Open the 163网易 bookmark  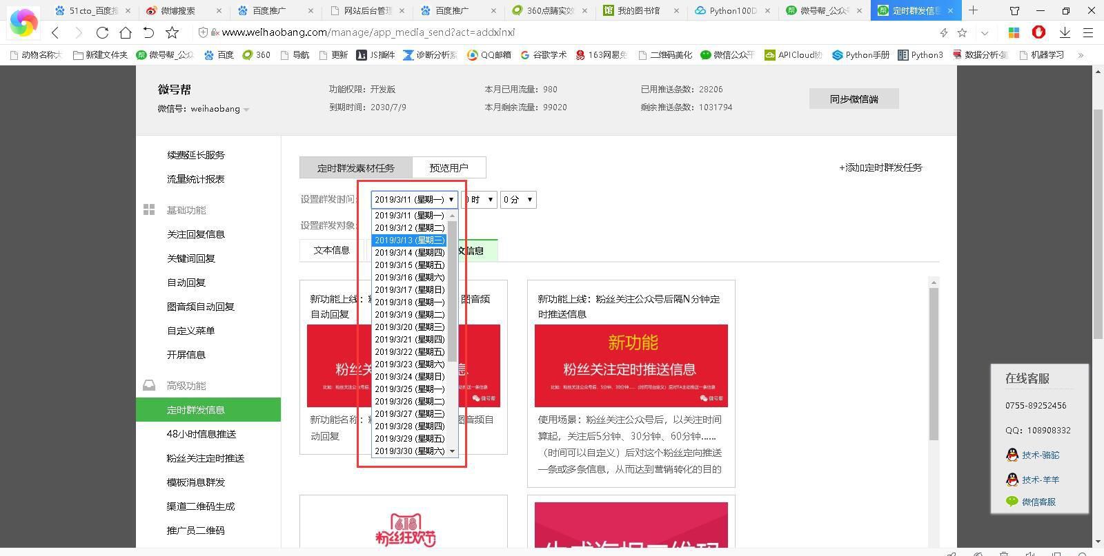click(601, 55)
